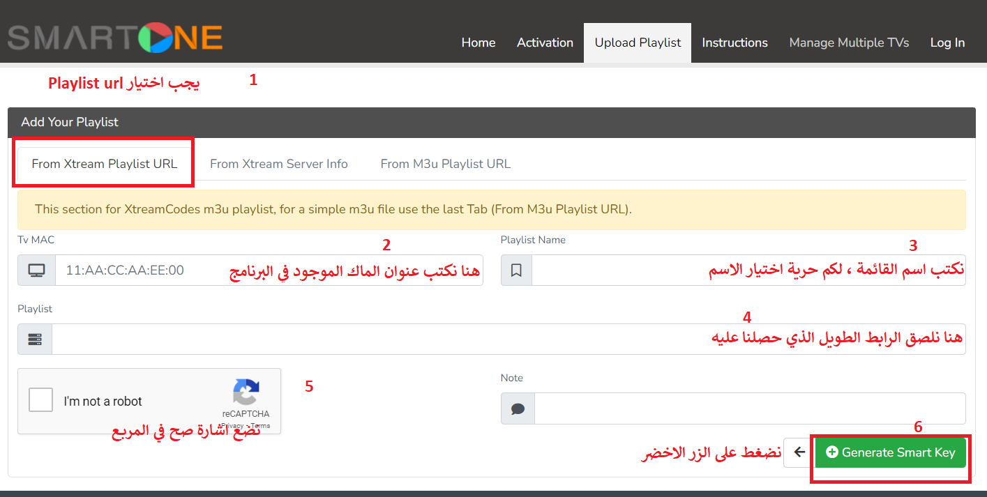Image resolution: width=987 pixels, height=497 pixels.
Task: Switch to From Xtream Server Info tab
Action: (278, 165)
